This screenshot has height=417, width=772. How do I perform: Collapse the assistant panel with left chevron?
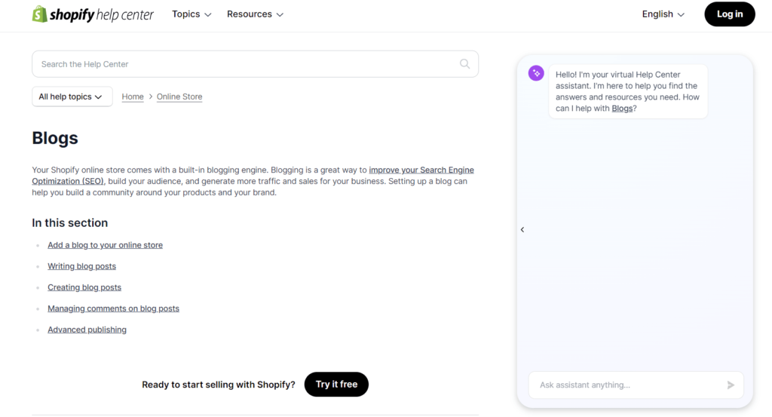[522, 229]
